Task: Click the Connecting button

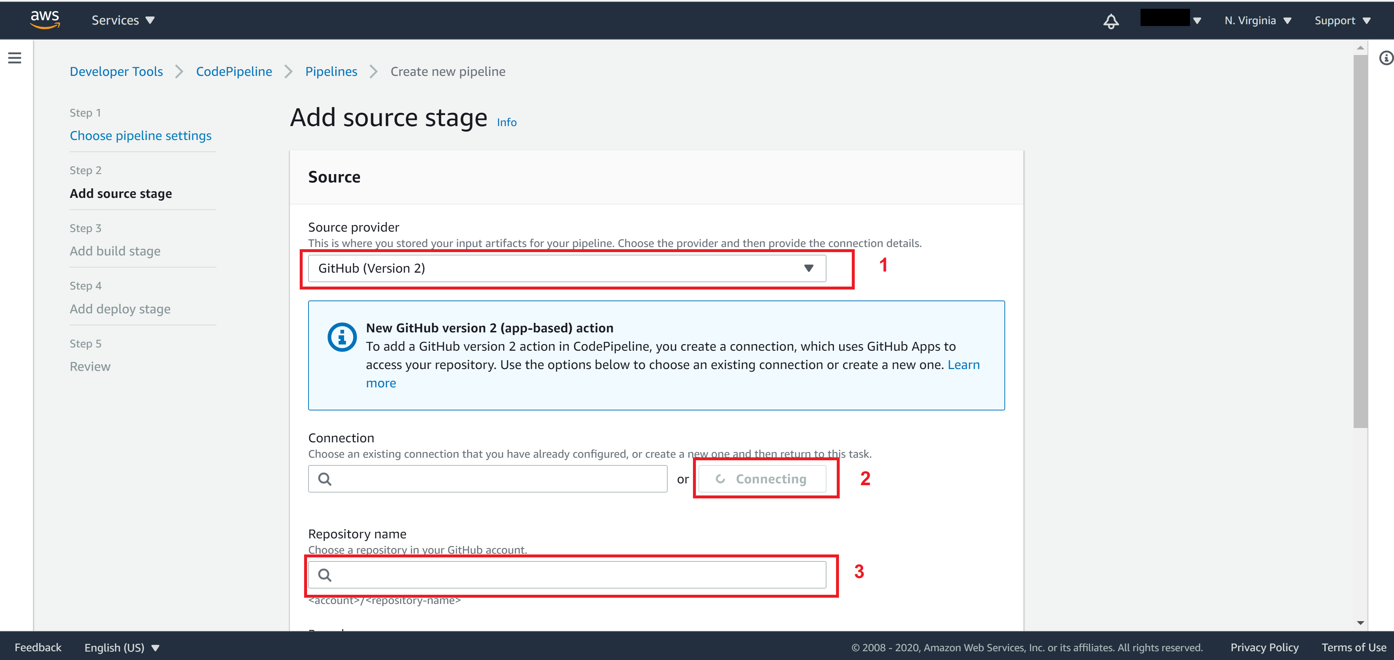Action: (x=762, y=479)
